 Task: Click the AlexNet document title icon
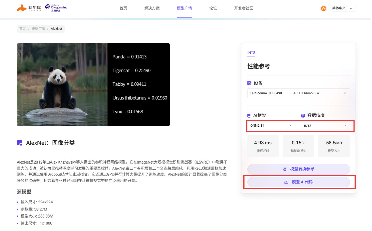pyautogui.click(x=19, y=143)
